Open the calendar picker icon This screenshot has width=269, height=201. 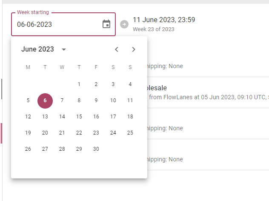pos(106,24)
